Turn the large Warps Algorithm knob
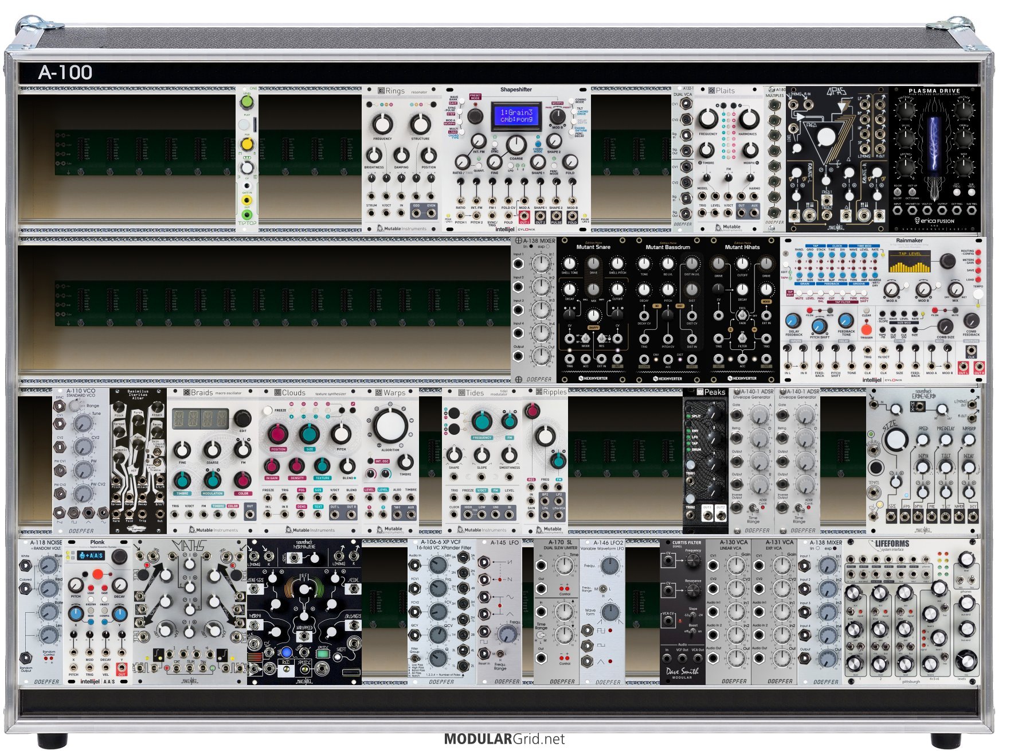 tap(390, 425)
